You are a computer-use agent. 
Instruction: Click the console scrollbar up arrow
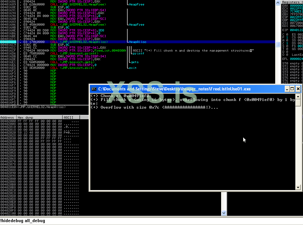click(x=298, y=96)
